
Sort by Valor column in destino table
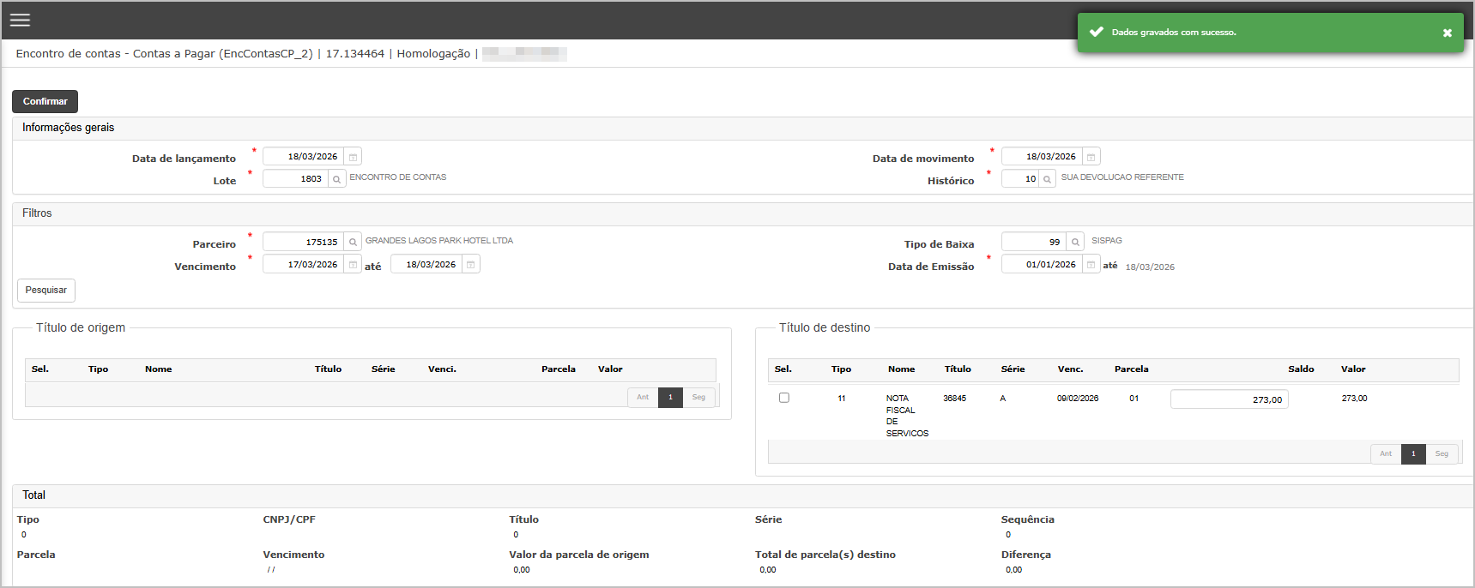tap(1353, 369)
